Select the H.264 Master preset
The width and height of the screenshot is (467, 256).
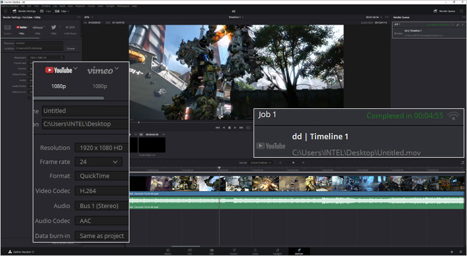[70, 29]
